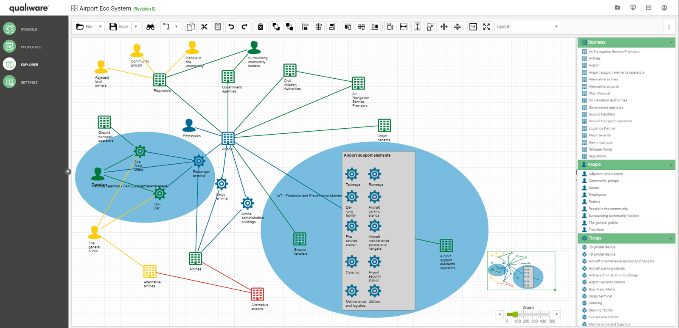Open the Layout dropdown
The height and width of the screenshot is (328, 679).
(x=556, y=27)
